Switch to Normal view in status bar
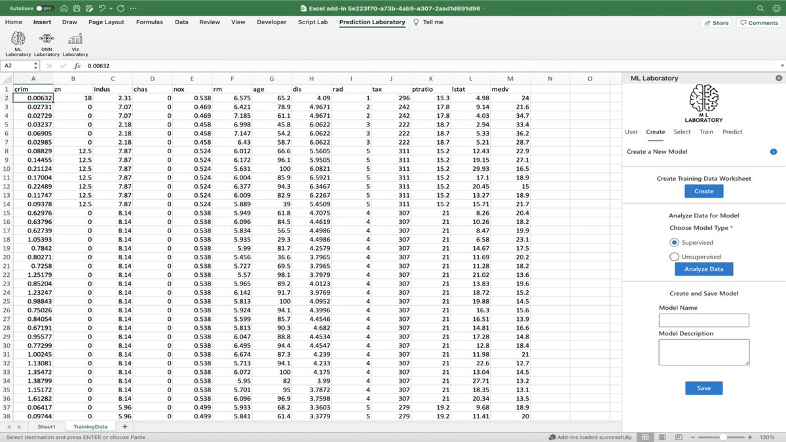The height and width of the screenshot is (442, 786). (x=645, y=437)
